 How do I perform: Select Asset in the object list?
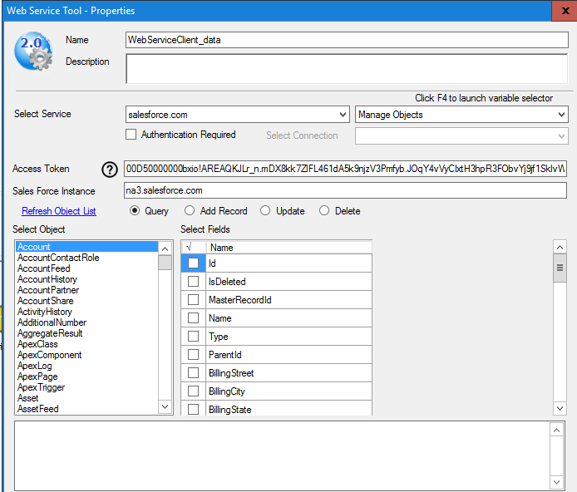point(86,398)
